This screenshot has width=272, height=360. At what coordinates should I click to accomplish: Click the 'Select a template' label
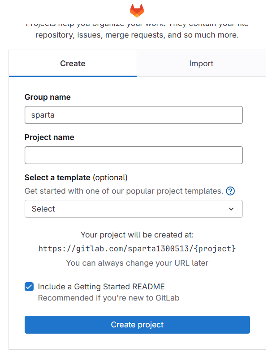click(x=57, y=178)
